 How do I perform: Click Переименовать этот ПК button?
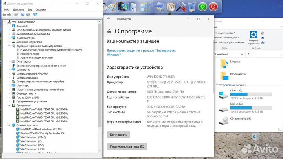[127, 146]
